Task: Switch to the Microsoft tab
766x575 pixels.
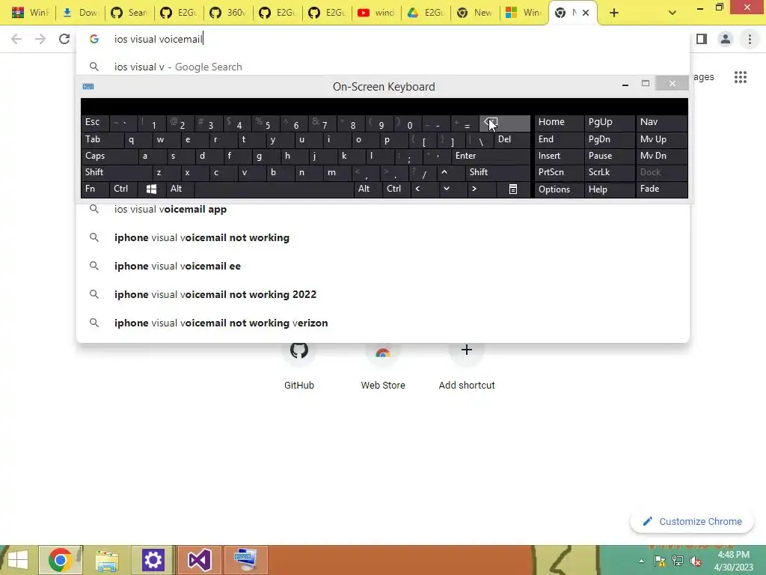Action: 524,13
